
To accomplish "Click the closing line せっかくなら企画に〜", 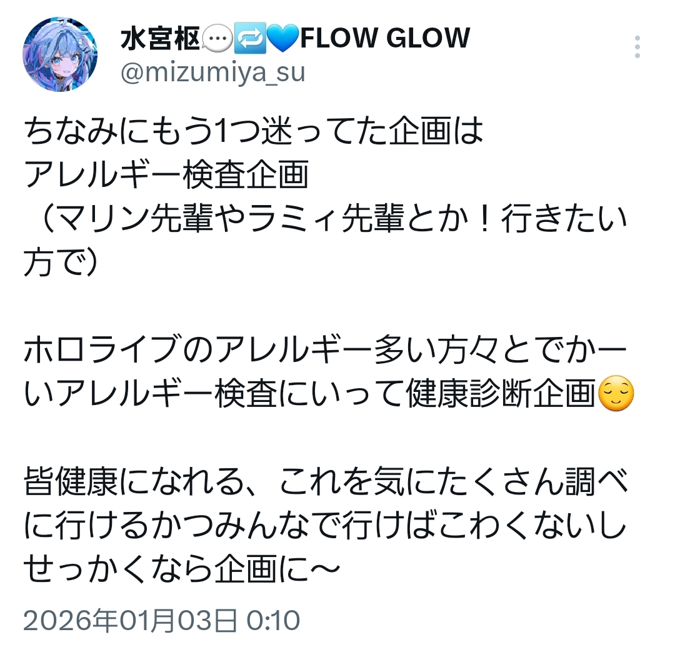I will (182, 569).
